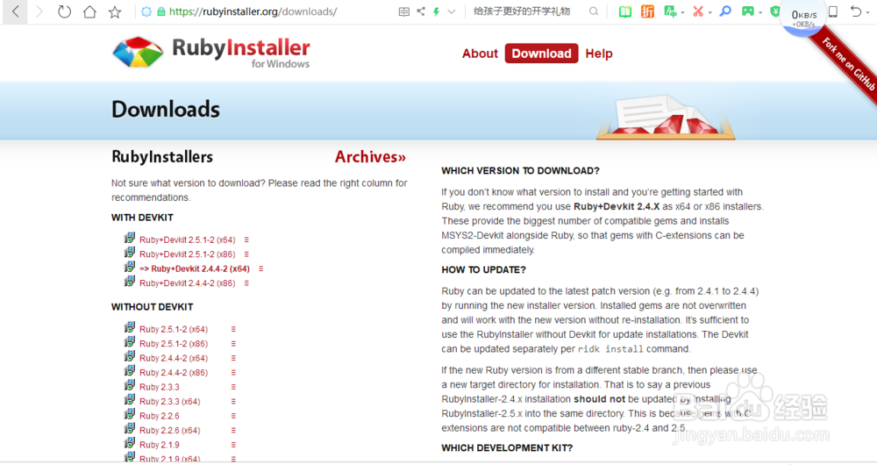The height and width of the screenshot is (465, 877).
Task: Open the About menu item
Action: tap(480, 54)
